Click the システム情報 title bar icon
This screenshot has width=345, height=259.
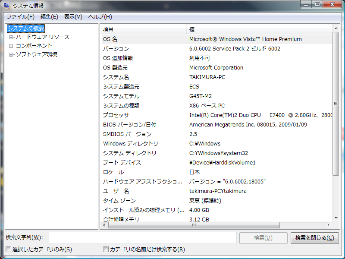[6, 6]
